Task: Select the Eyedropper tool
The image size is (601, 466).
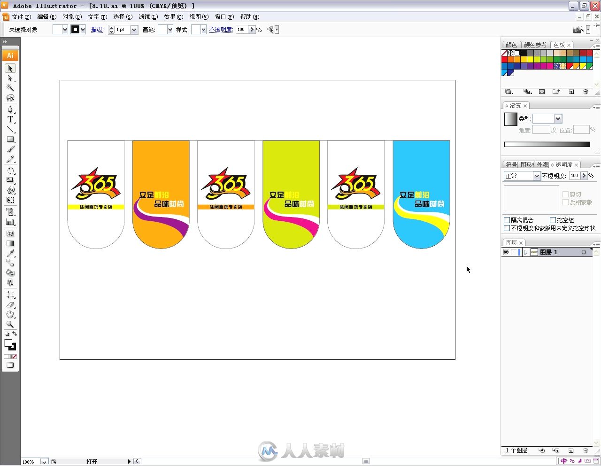Action: pos(10,253)
